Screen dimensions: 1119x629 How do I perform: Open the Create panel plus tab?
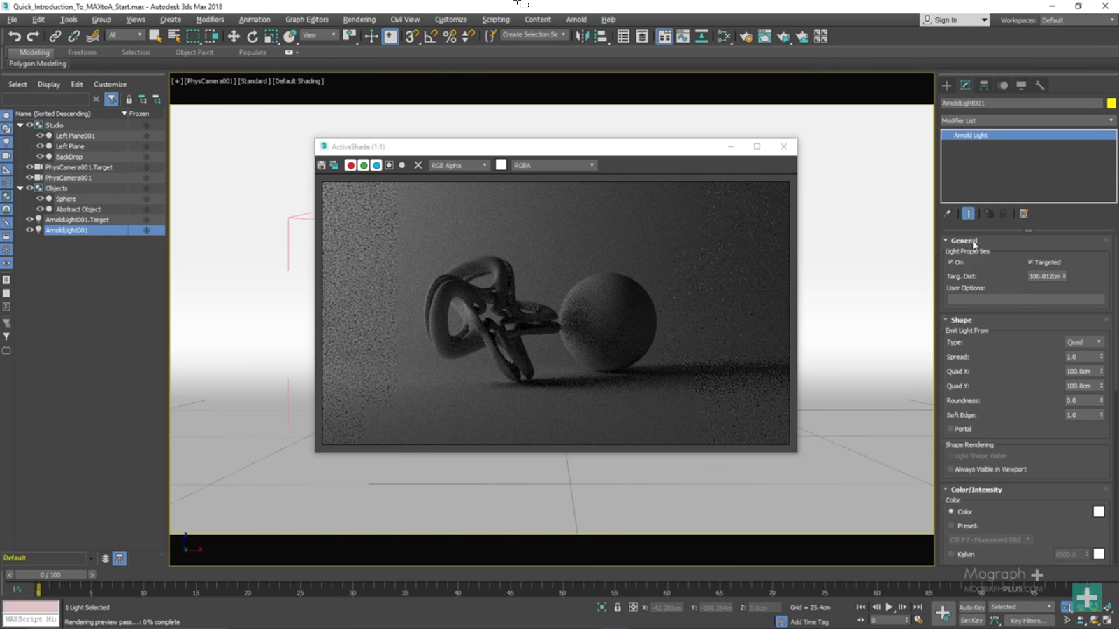coord(946,85)
